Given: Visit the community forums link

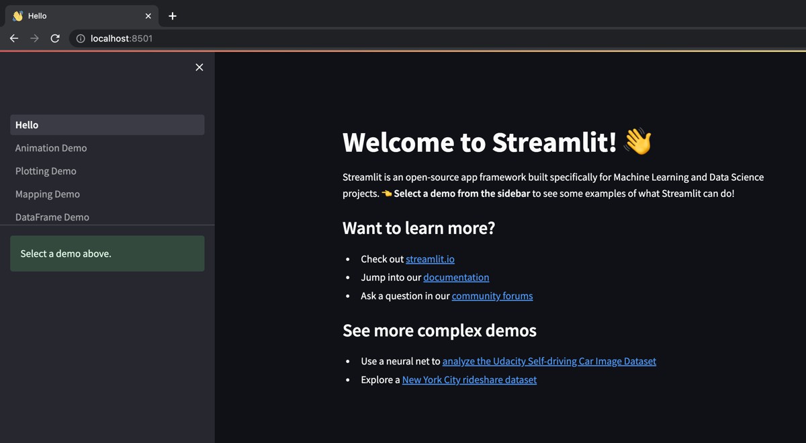Looking at the screenshot, I should pos(492,296).
